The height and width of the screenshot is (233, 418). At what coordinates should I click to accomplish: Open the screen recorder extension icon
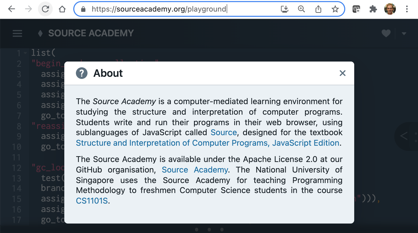pos(356,9)
